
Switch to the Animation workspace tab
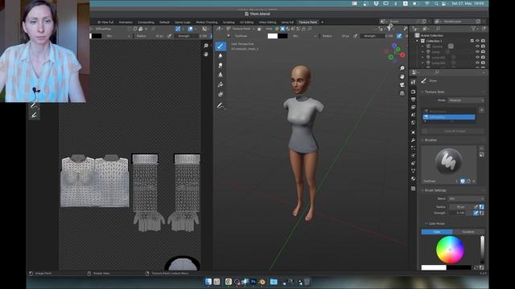pos(126,22)
